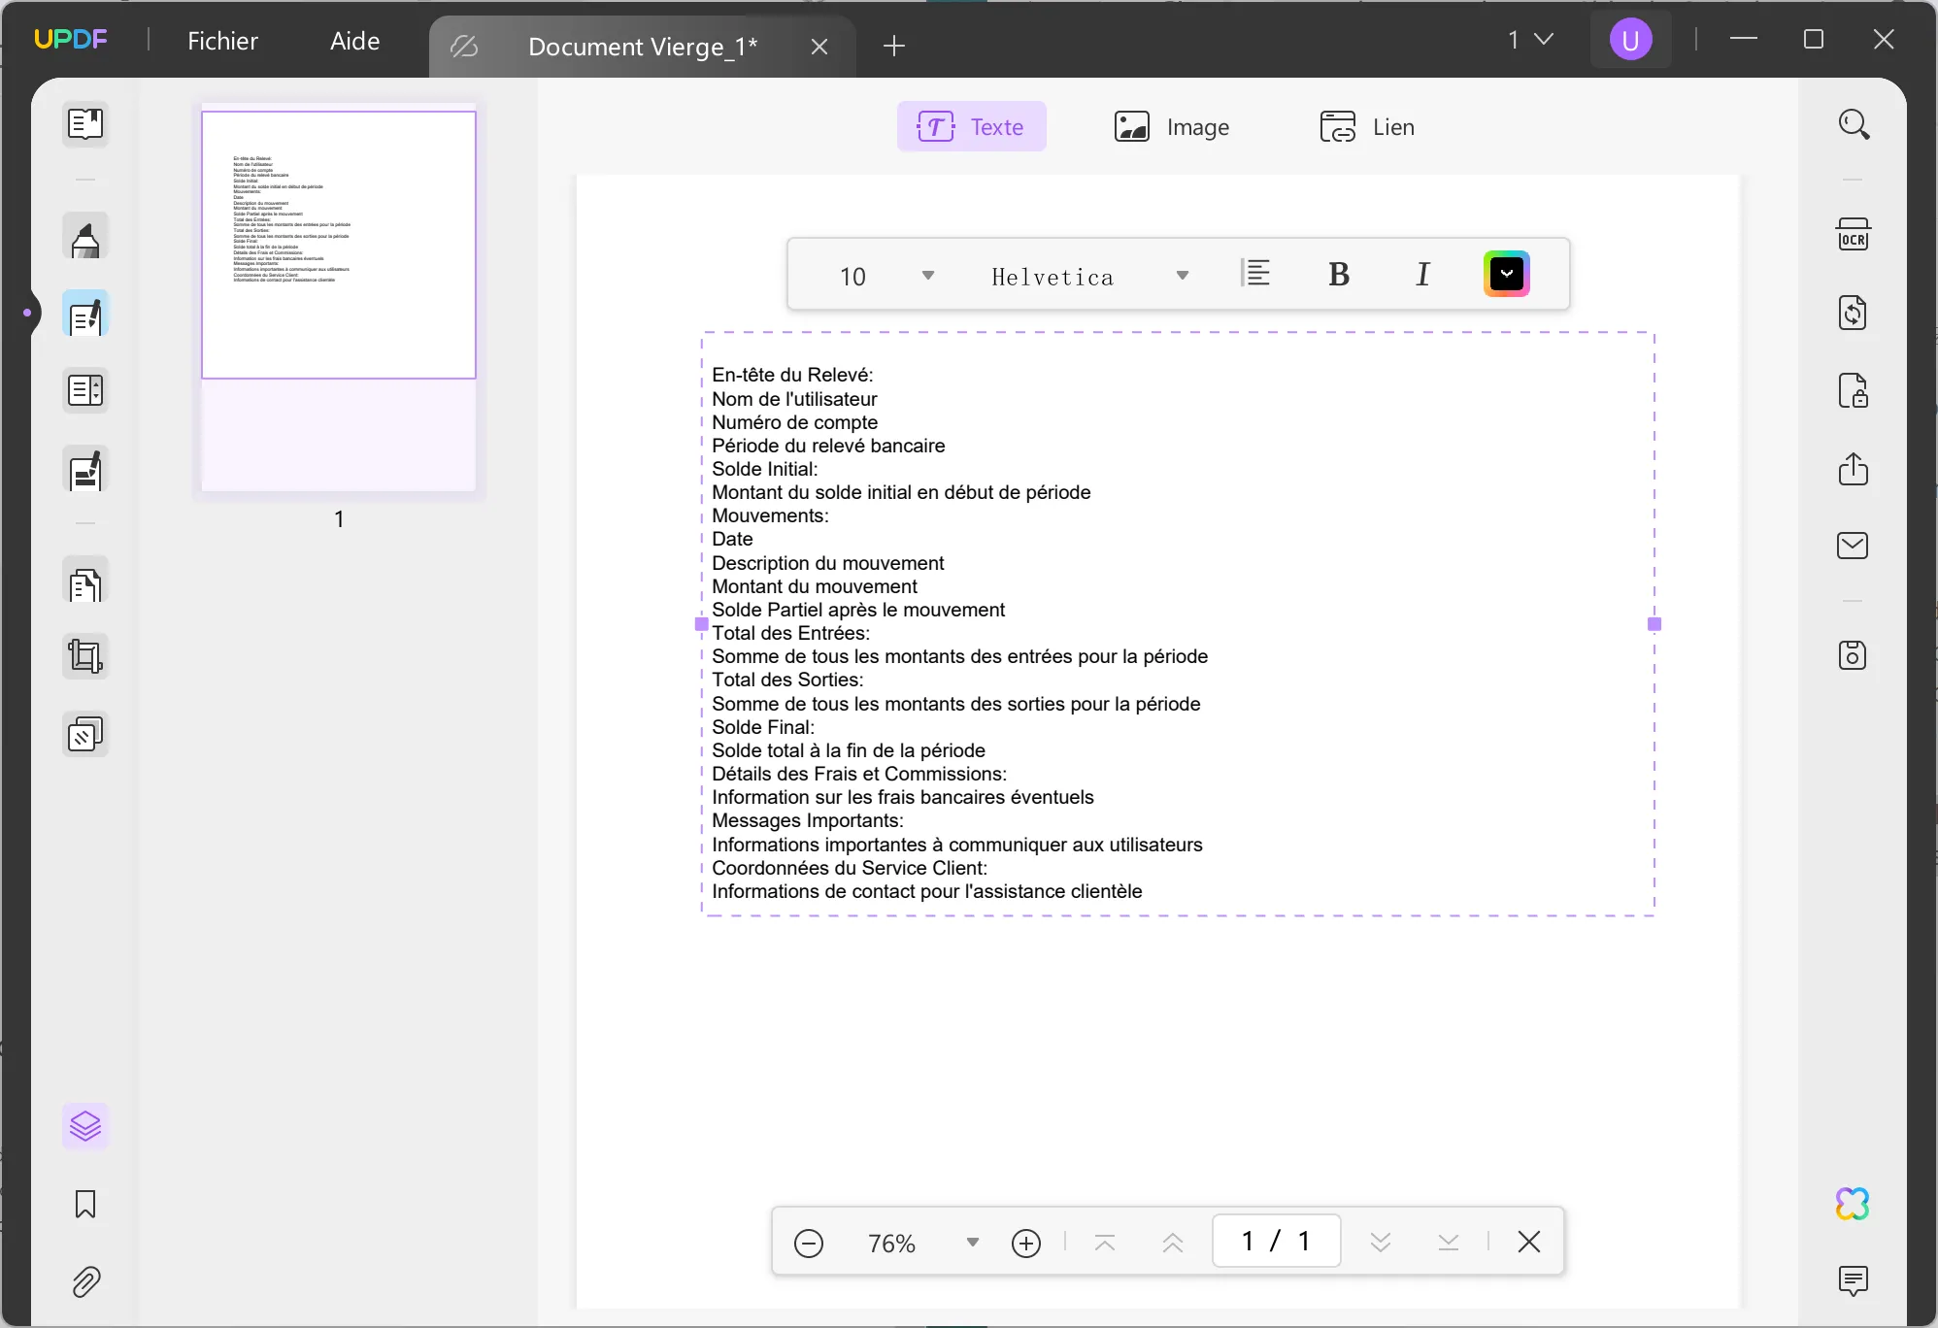The height and width of the screenshot is (1328, 1938).
Task: Open the Search magnifier icon
Action: click(1854, 124)
